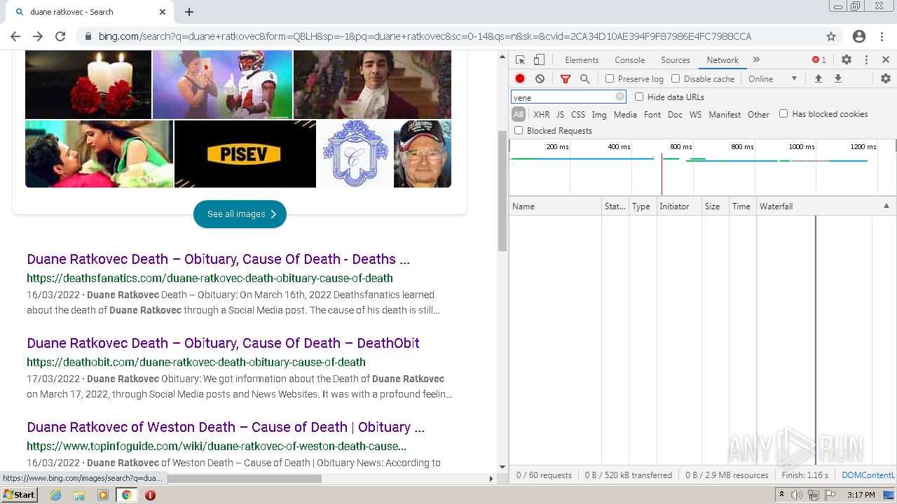Filter requests by CSS
897x504 pixels.
(577, 115)
